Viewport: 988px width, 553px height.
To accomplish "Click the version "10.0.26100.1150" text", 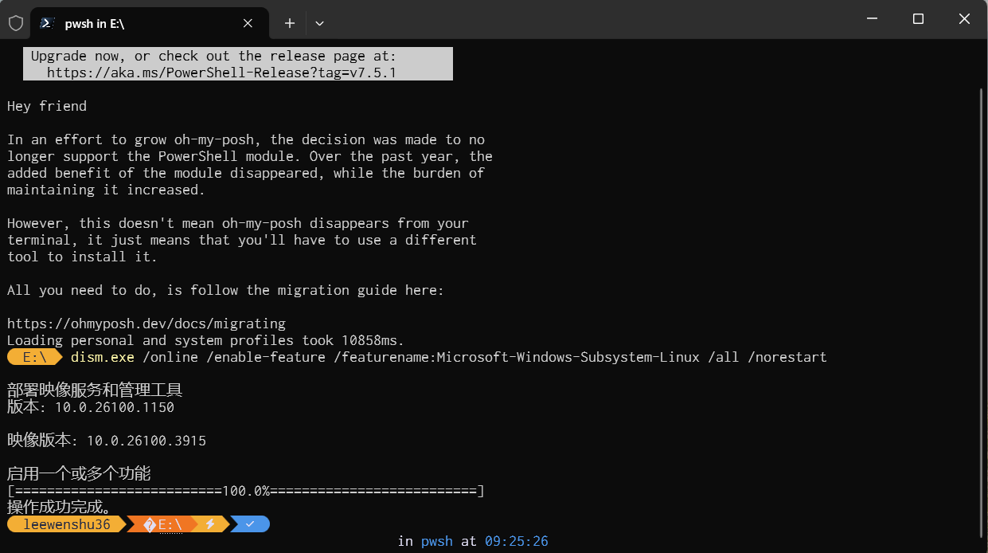I will click(x=115, y=407).
